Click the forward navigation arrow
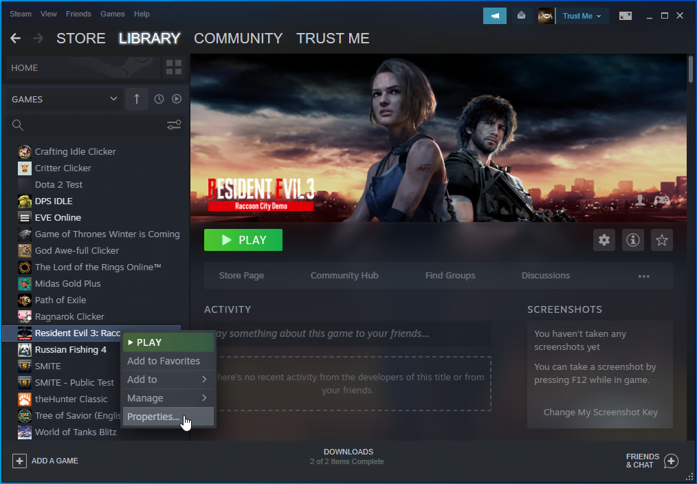This screenshot has width=697, height=484. coord(38,38)
